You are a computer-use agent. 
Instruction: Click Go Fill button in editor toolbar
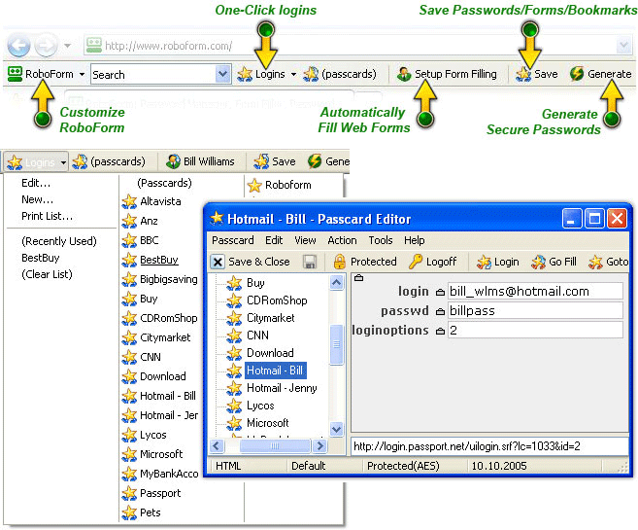point(554,262)
